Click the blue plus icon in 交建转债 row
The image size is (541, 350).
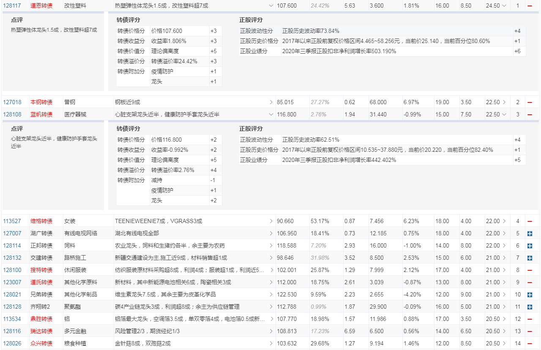pos(530,258)
